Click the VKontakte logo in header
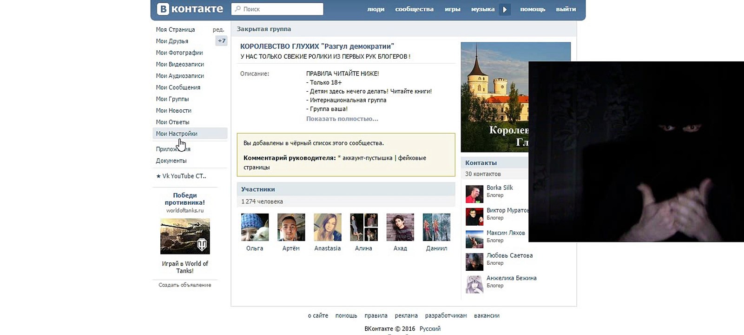The height and width of the screenshot is (335, 744). pyautogui.click(x=190, y=9)
